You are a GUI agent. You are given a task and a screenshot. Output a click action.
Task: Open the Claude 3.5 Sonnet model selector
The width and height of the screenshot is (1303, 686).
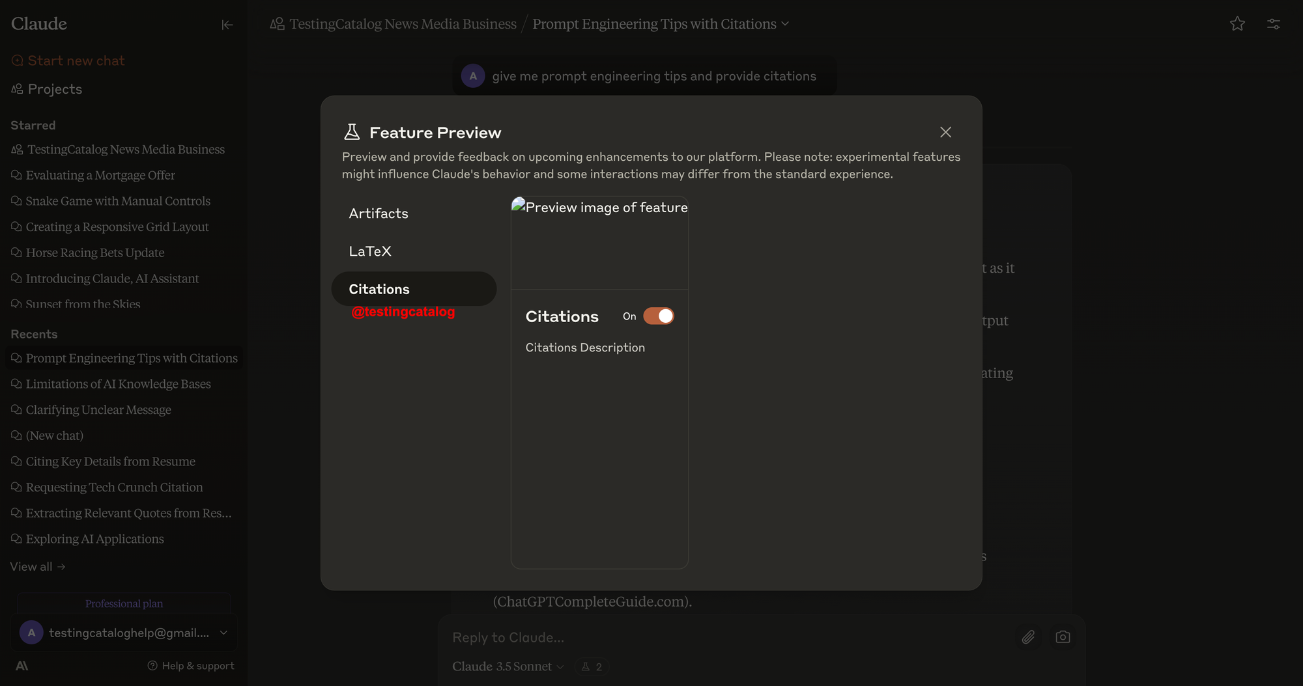pos(508,666)
